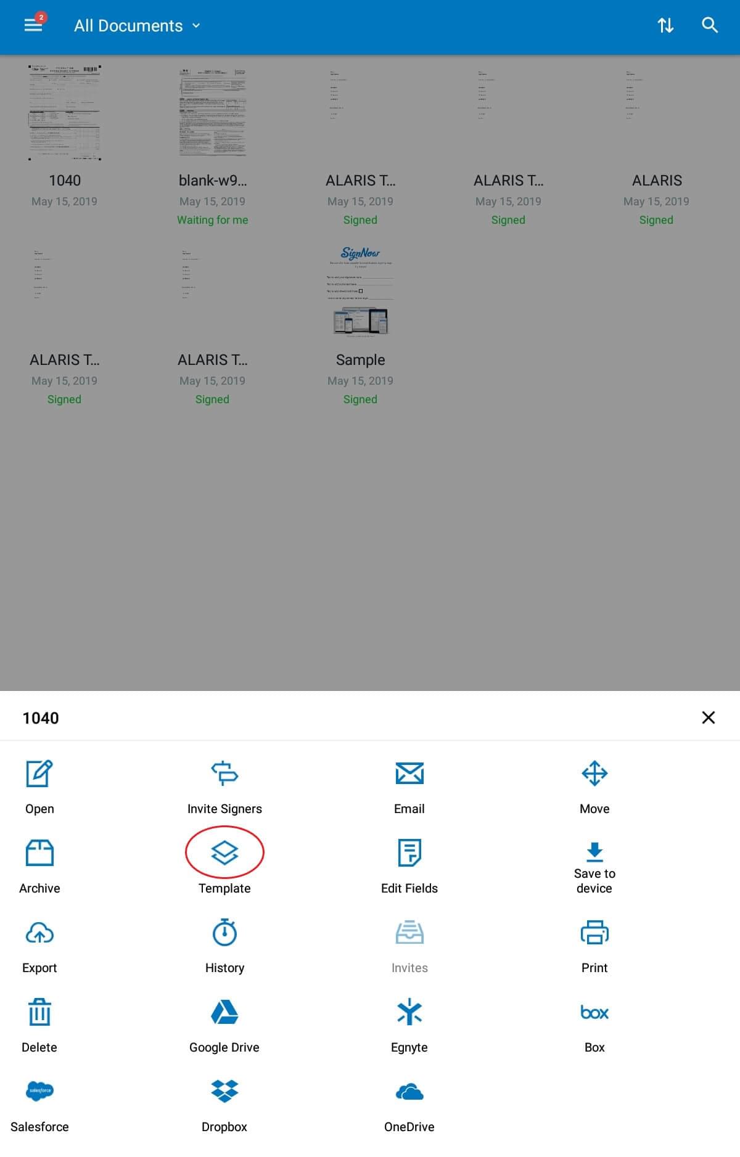Select the Invite Signers icon
This screenshot has width=740, height=1157.
point(224,774)
